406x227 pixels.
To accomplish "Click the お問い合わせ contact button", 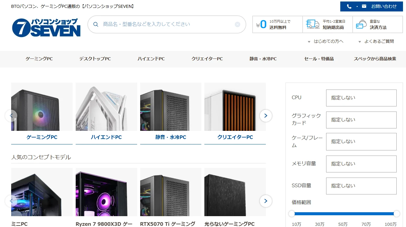I will point(372,6).
